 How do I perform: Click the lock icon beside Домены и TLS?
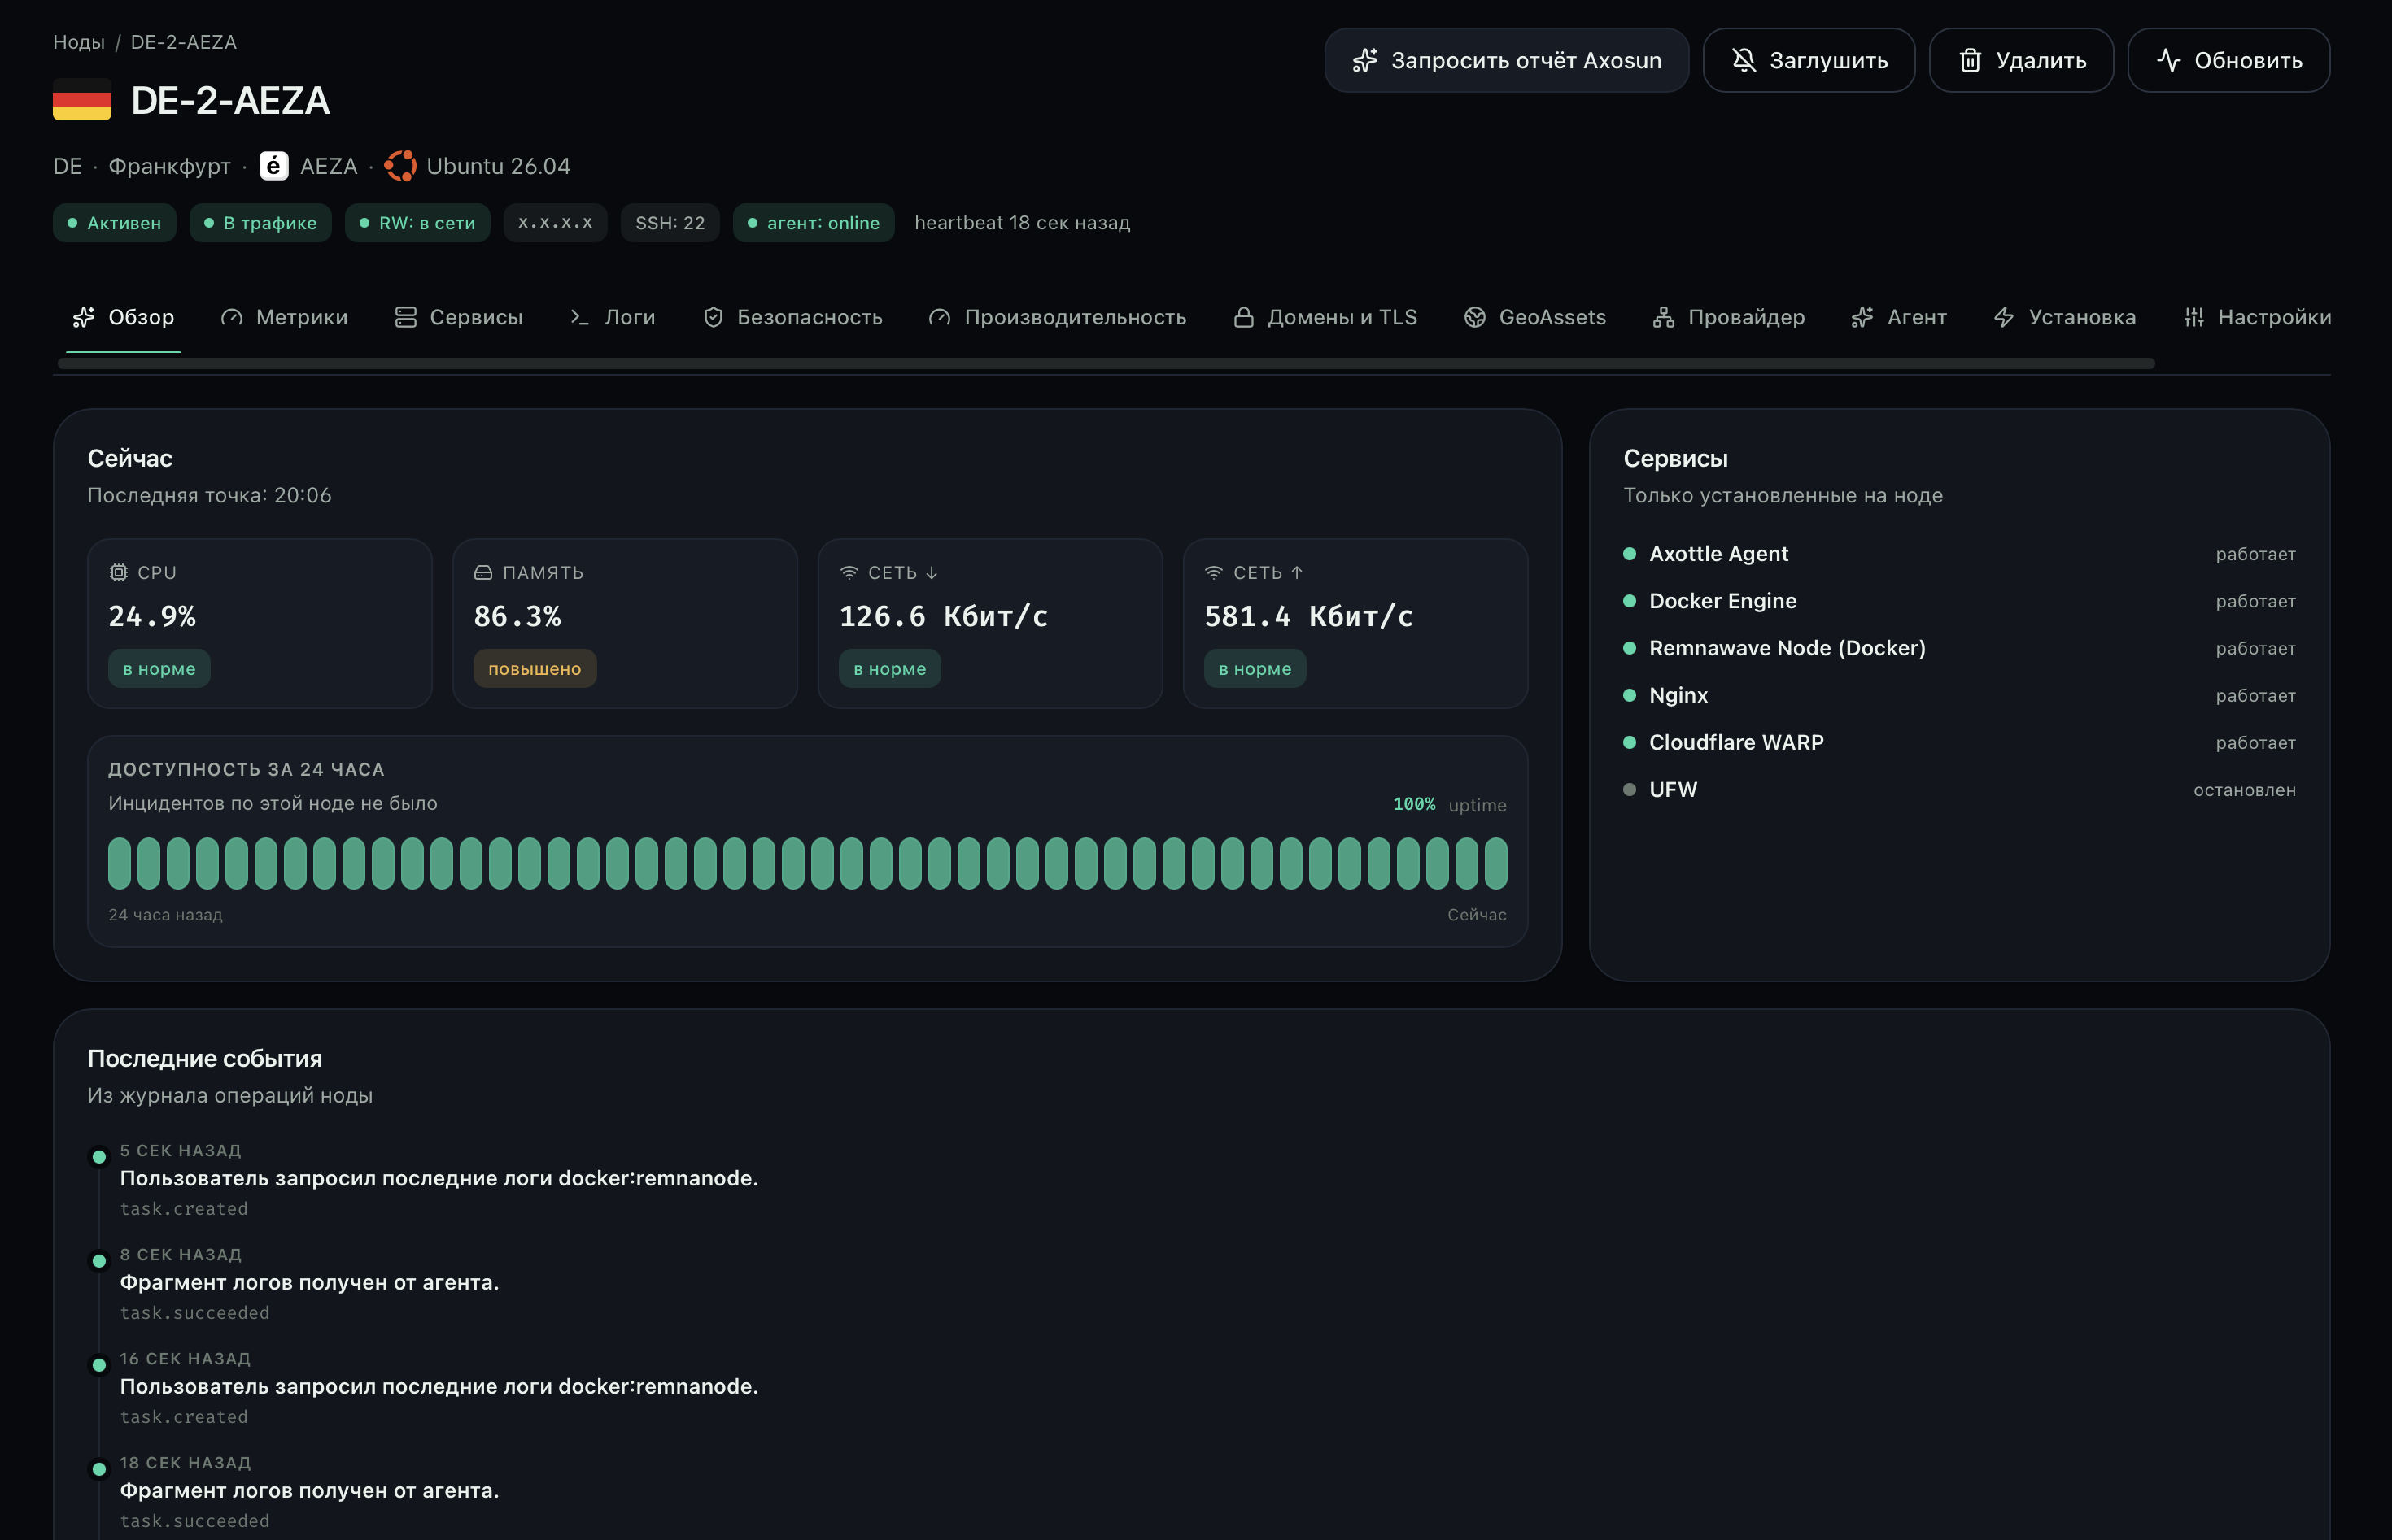(x=1243, y=317)
